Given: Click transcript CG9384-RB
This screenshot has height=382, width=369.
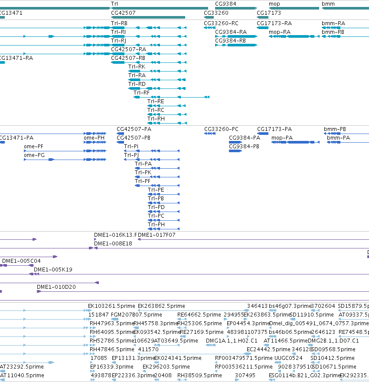Looking at the screenshot, I should (230, 41).
